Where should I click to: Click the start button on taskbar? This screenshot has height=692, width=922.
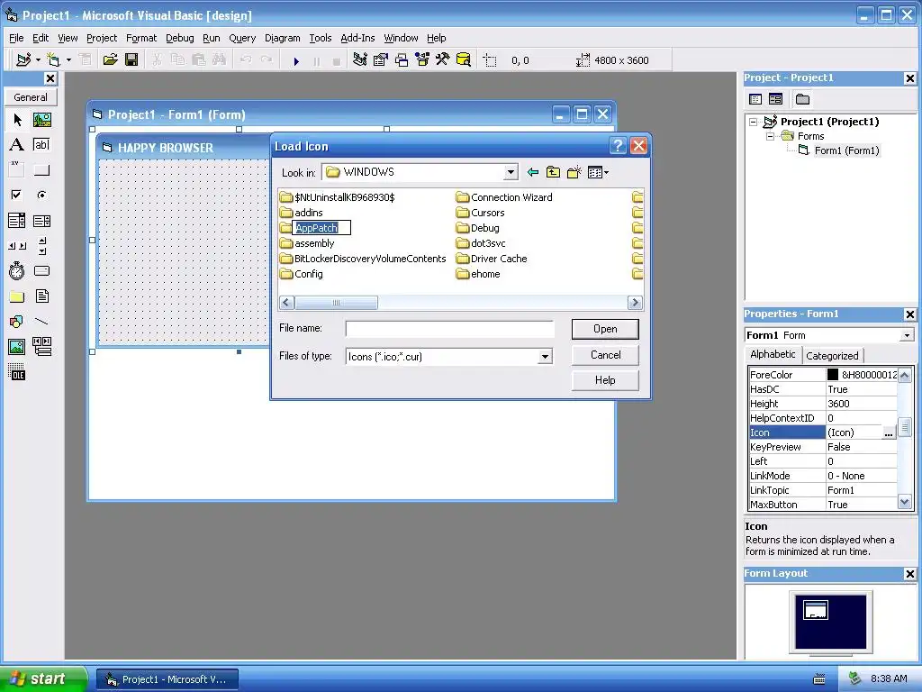pos(42,679)
